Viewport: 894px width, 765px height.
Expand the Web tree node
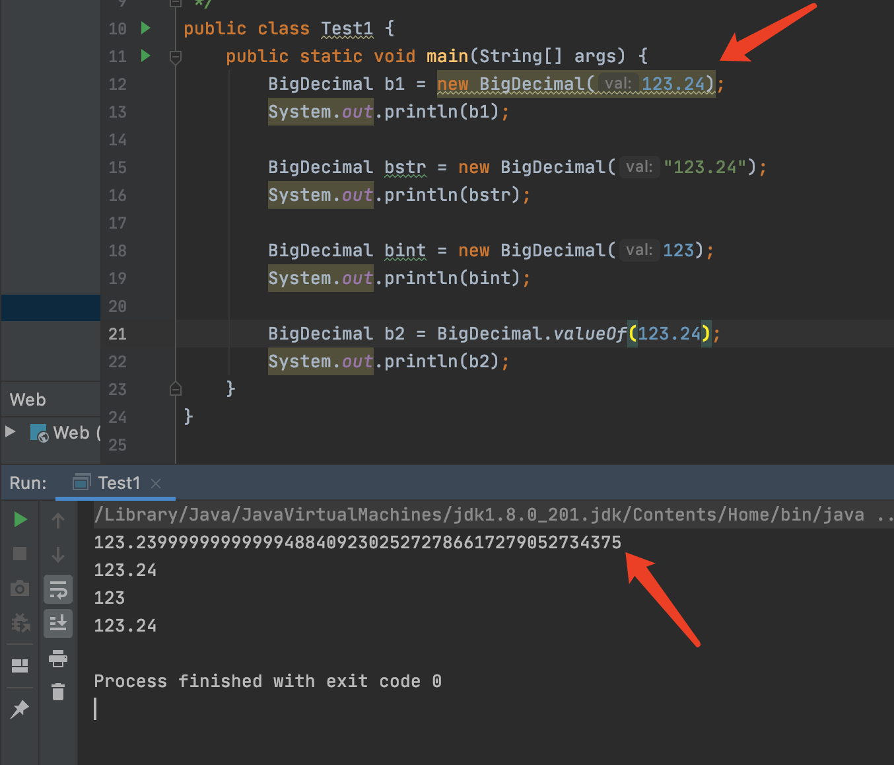[11, 432]
